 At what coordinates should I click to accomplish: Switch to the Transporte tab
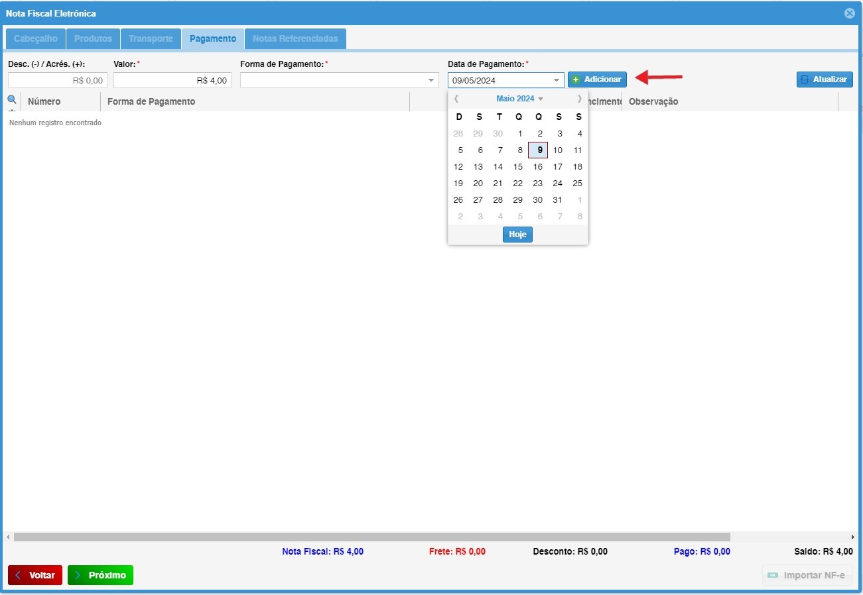point(151,38)
